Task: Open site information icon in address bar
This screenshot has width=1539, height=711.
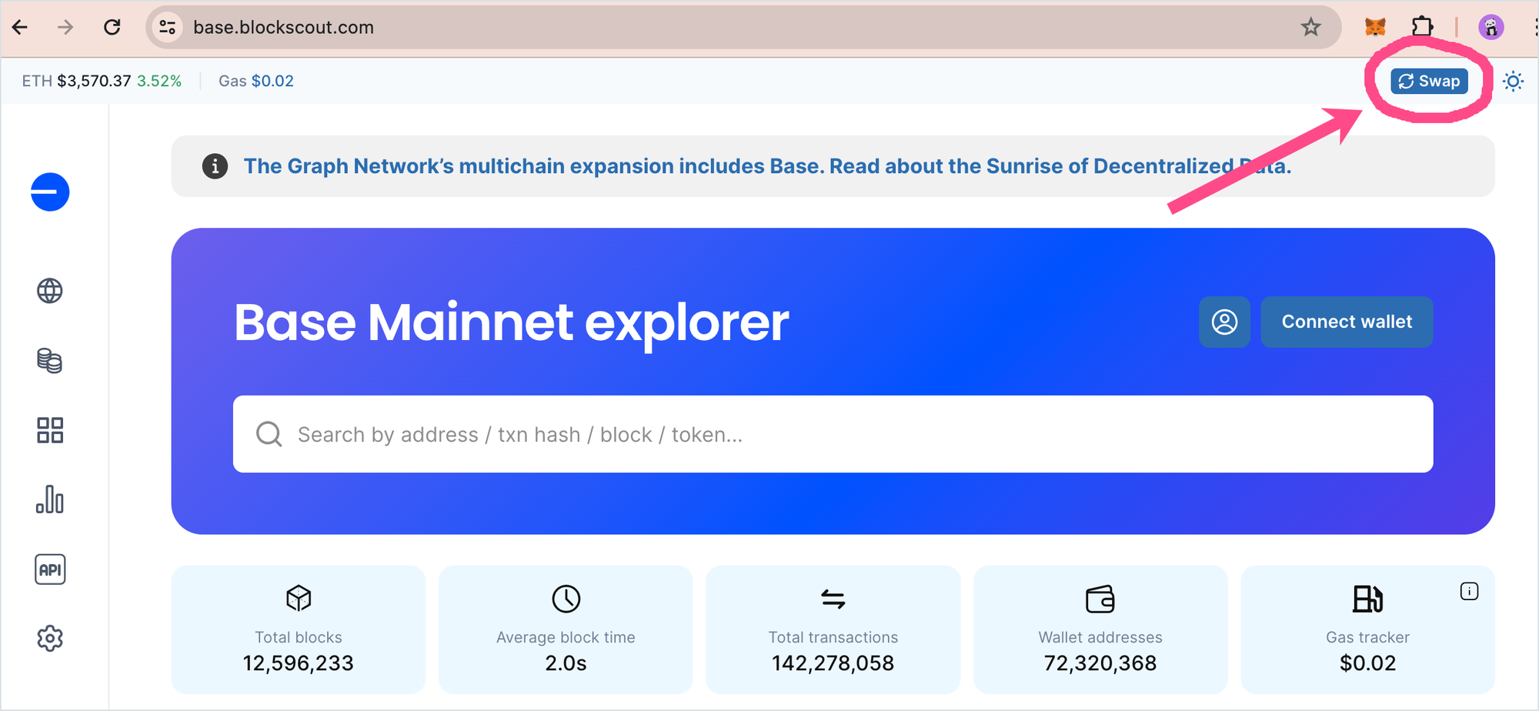Action: (x=167, y=28)
